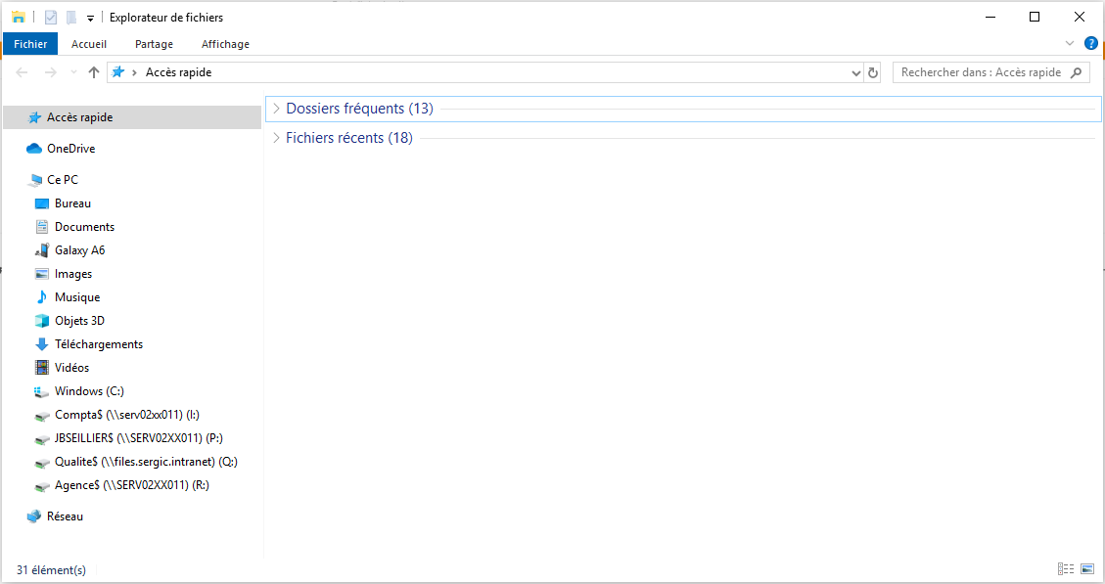Open the Partage ribbon tab
The image size is (1105, 584).
tap(155, 44)
